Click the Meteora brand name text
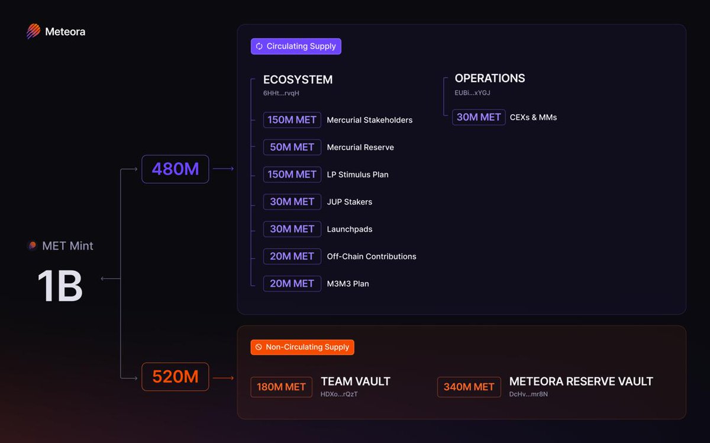 click(65, 32)
